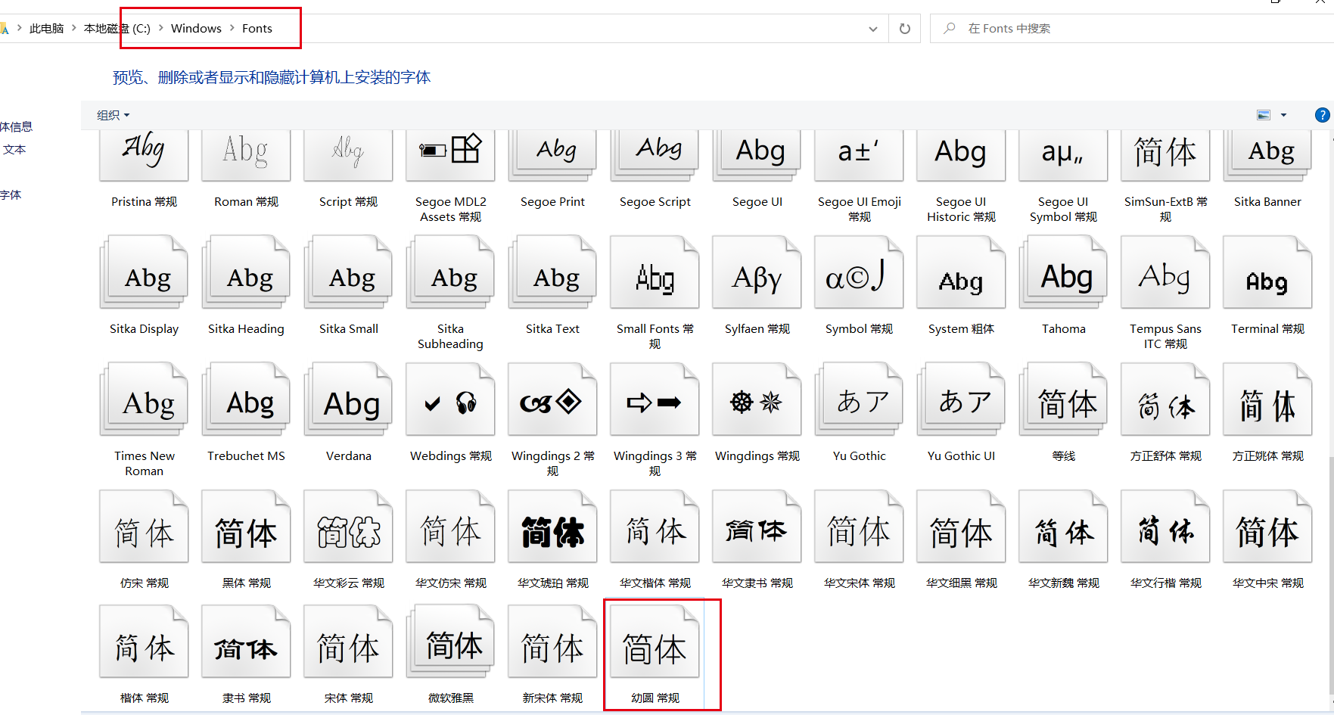Select the 方正姚体 常规 font thumbnail
The image size is (1334, 715).
[x=1267, y=399]
